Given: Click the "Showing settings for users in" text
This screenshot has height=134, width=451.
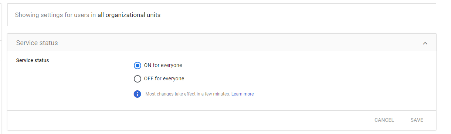Looking at the screenshot, I should click(55, 15).
